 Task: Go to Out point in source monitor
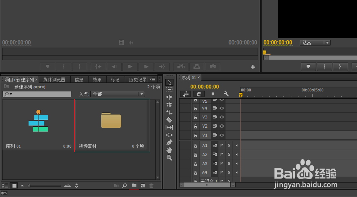[162, 66]
